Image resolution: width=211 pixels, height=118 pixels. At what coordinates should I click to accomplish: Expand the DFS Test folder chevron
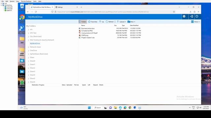click(28, 33)
